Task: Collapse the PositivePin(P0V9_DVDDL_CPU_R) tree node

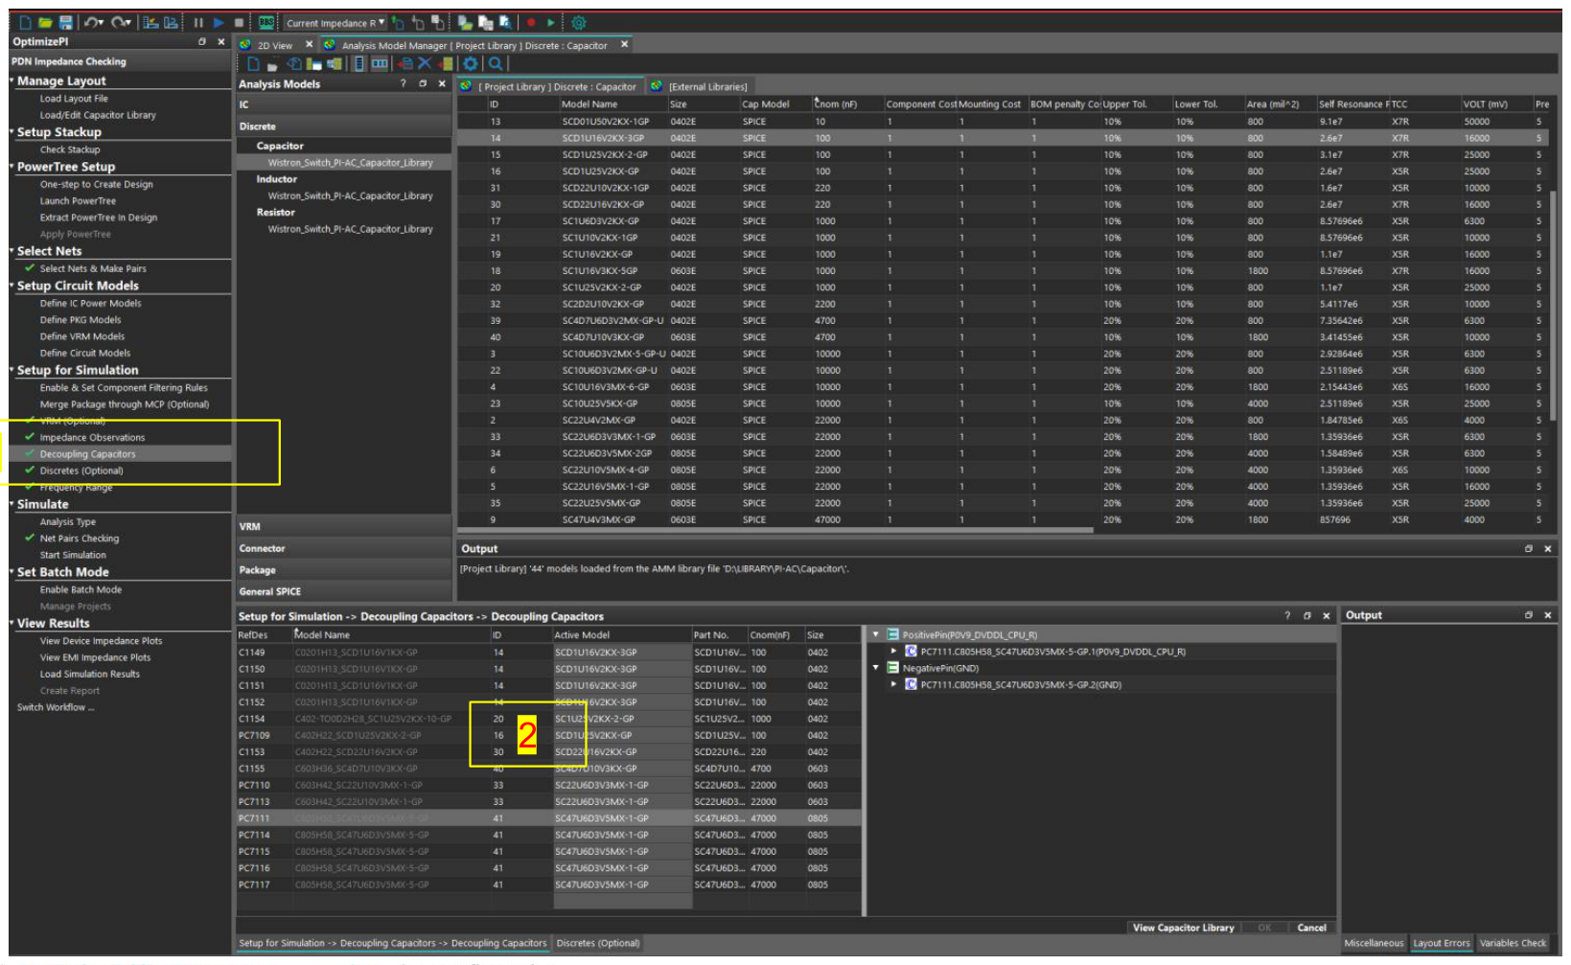Action: [x=876, y=634]
